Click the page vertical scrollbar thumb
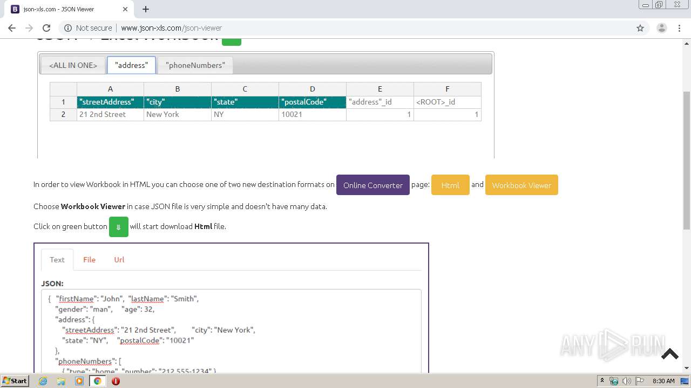Screen dimensions: 691x388 pyautogui.click(x=686, y=161)
